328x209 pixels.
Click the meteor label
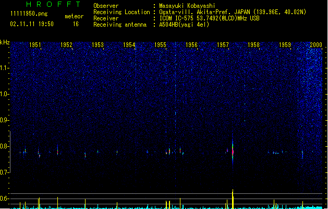[x=74, y=16]
